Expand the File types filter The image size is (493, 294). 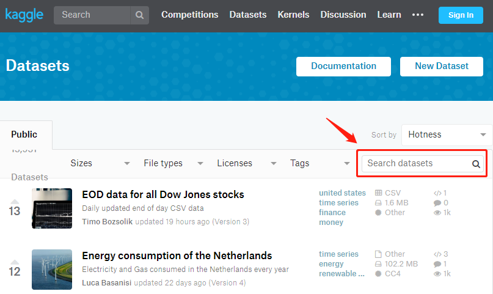173,163
